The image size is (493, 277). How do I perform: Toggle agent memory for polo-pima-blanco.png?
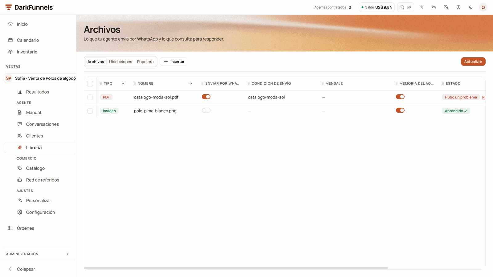click(400, 110)
